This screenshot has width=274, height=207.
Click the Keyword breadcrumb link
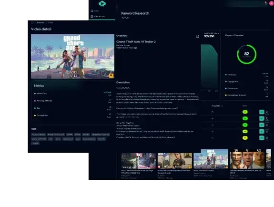[x=41, y=22]
